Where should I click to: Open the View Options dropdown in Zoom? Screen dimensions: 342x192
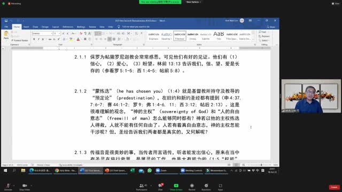193,2
